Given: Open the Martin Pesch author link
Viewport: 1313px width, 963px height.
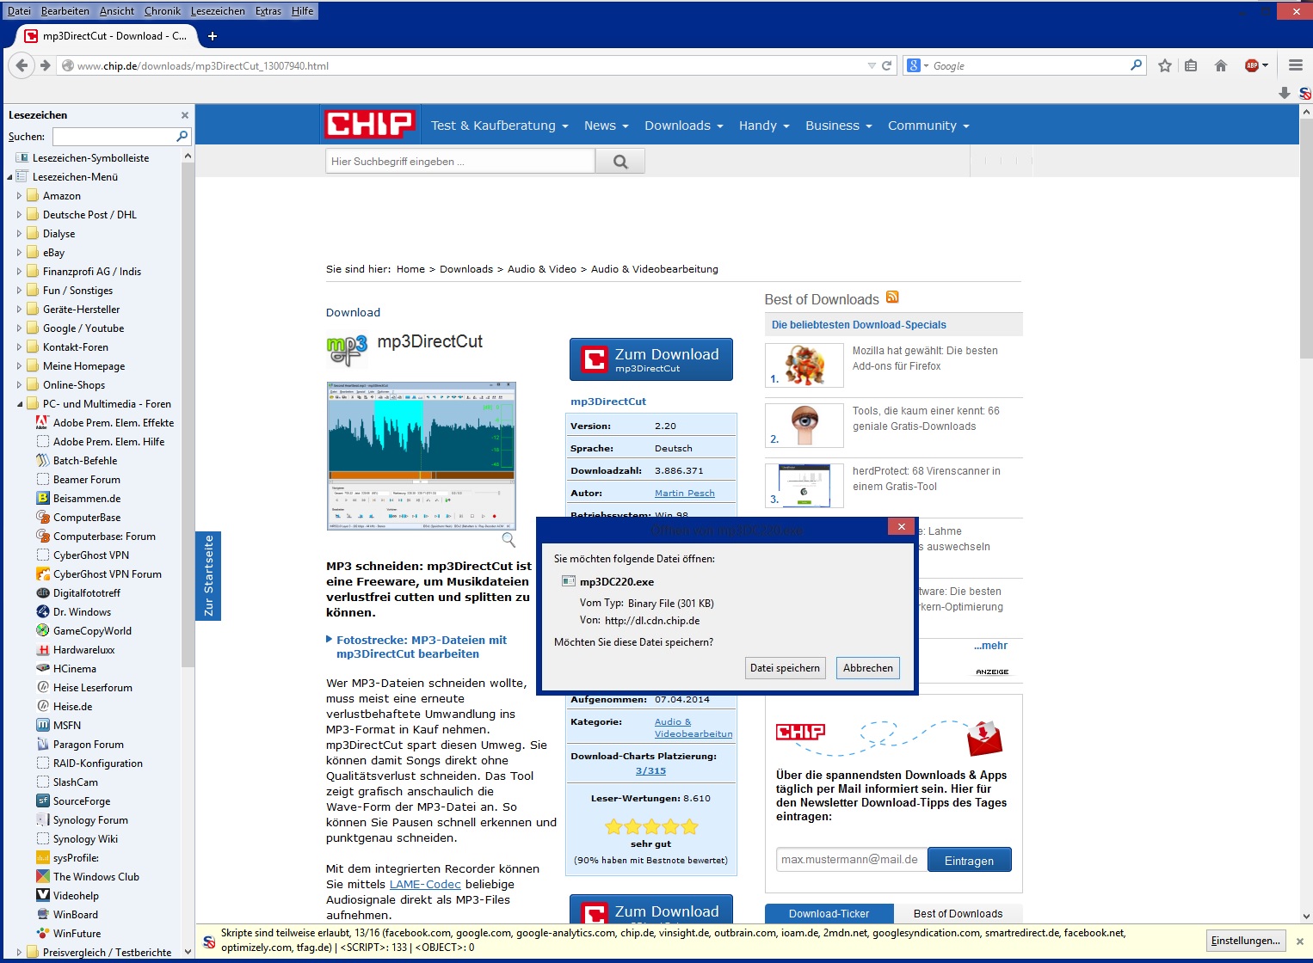Looking at the screenshot, I should [x=685, y=493].
